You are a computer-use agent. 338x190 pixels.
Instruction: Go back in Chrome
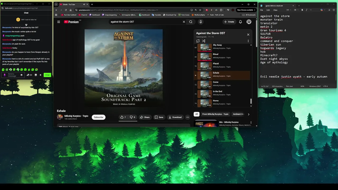[56, 10]
